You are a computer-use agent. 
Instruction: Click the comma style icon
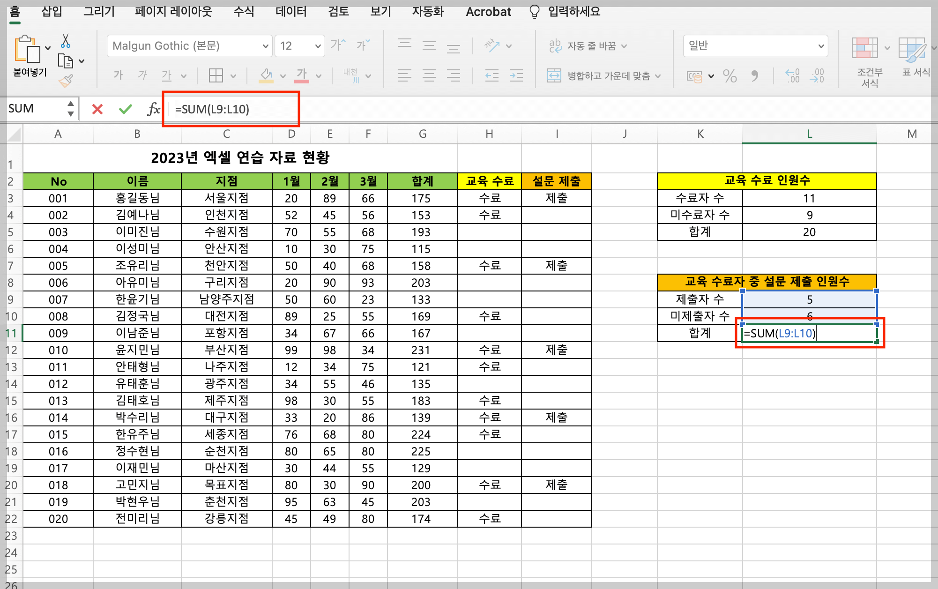754,76
